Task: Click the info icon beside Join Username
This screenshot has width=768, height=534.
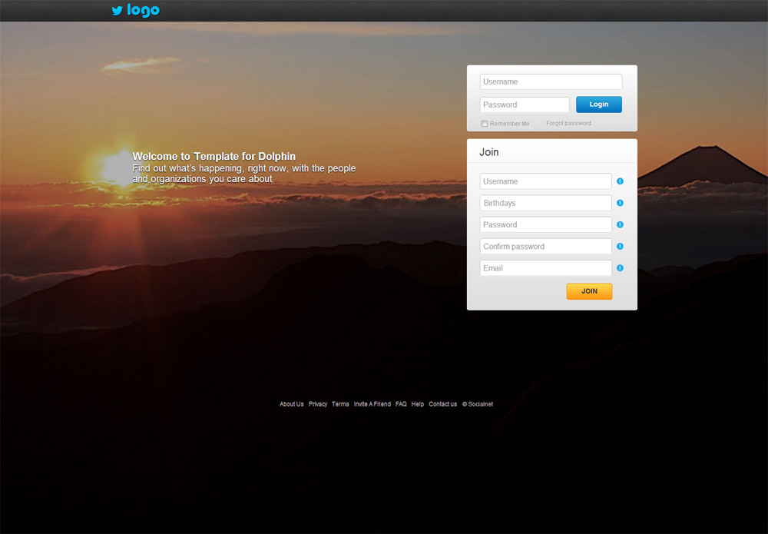Action: (x=620, y=181)
